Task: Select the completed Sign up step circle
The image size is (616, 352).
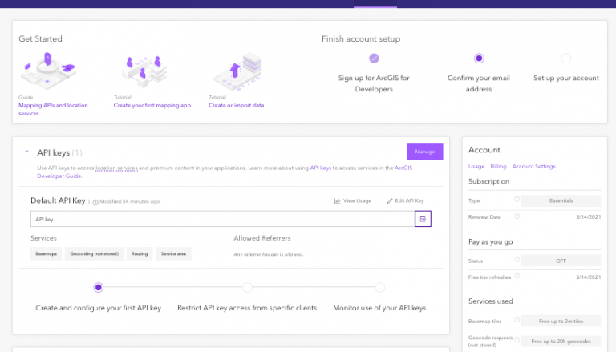Action: tap(374, 59)
